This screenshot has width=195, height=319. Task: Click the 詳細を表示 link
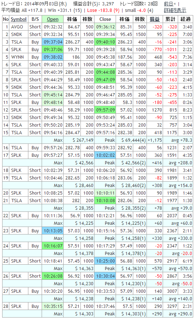(x=175, y=10)
